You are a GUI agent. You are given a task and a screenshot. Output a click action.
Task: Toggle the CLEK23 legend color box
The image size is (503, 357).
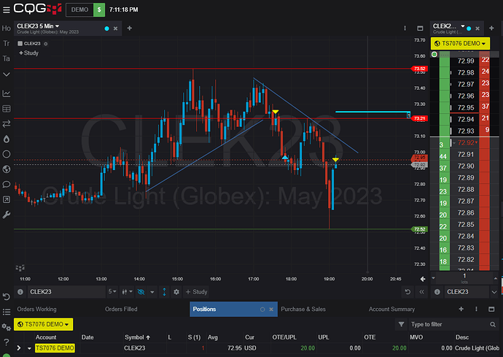(20, 43)
